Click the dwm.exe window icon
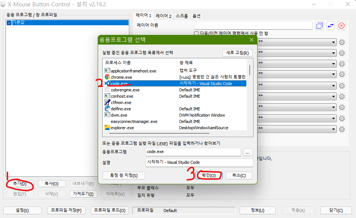 pos(107,115)
